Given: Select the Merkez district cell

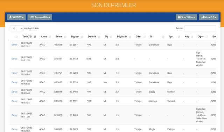Looking at the screenshot, I should [171, 92].
